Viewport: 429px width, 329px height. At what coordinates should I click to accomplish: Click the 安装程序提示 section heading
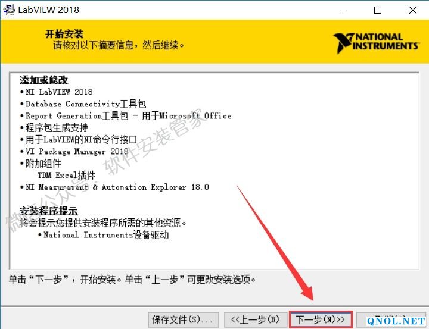tap(49, 211)
